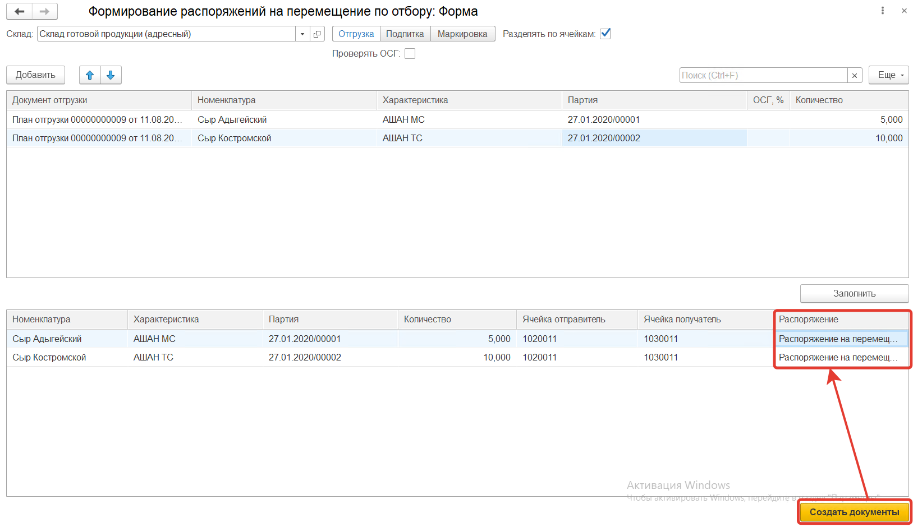Move row up with blue arrow
The image size is (913, 527).
point(90,75)
